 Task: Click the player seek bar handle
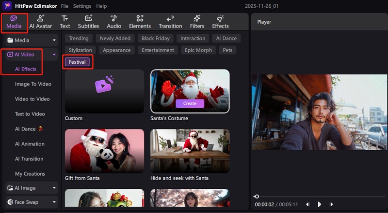(257, 197)
